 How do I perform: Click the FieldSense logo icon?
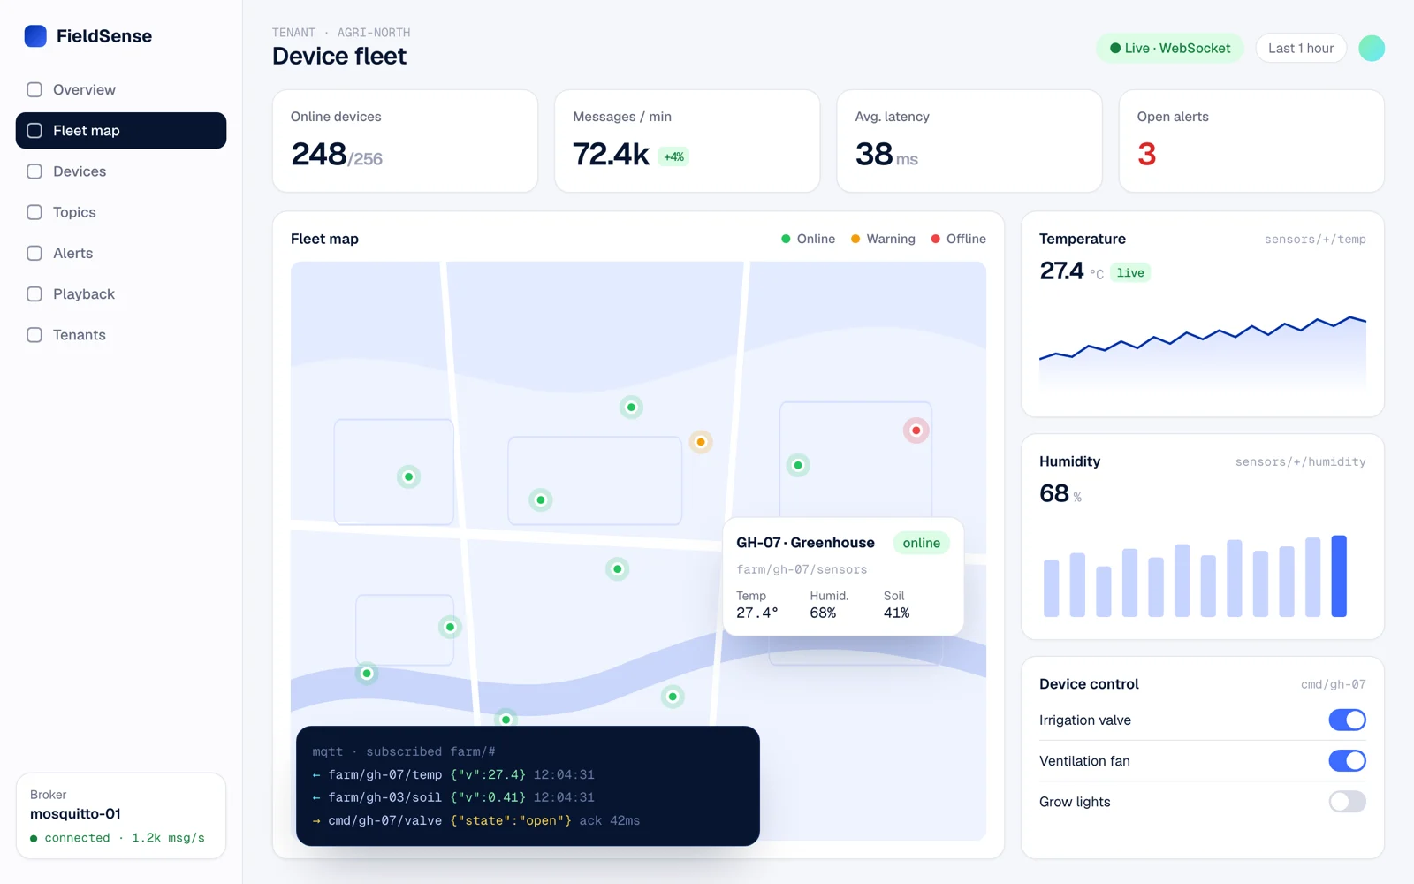[35, 36]
